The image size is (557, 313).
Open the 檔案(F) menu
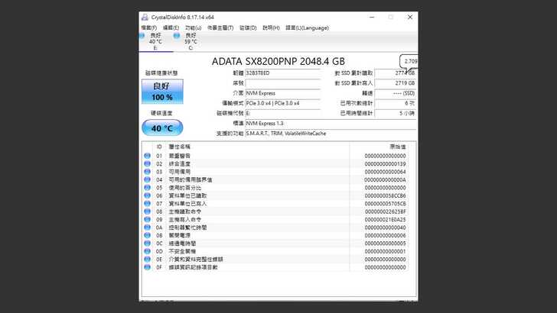click(x=148, y=27)
